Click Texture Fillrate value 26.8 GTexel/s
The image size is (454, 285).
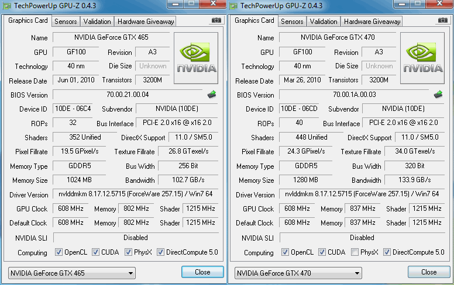click(x=188, y=151)
